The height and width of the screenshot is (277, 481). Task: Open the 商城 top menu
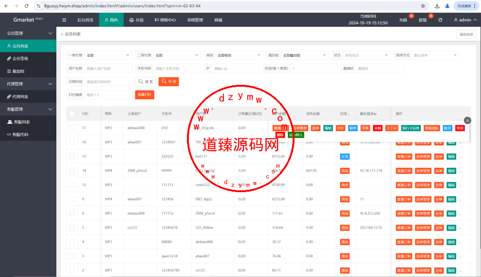tap(218, 20)
